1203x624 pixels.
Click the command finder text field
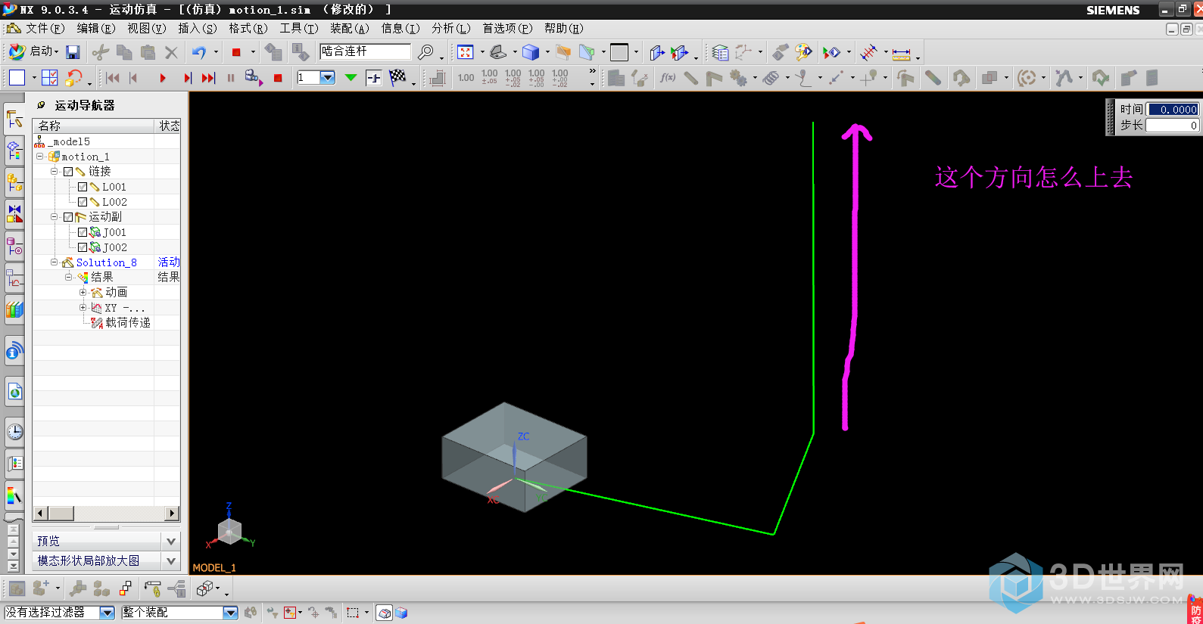(x=365, y=51)
